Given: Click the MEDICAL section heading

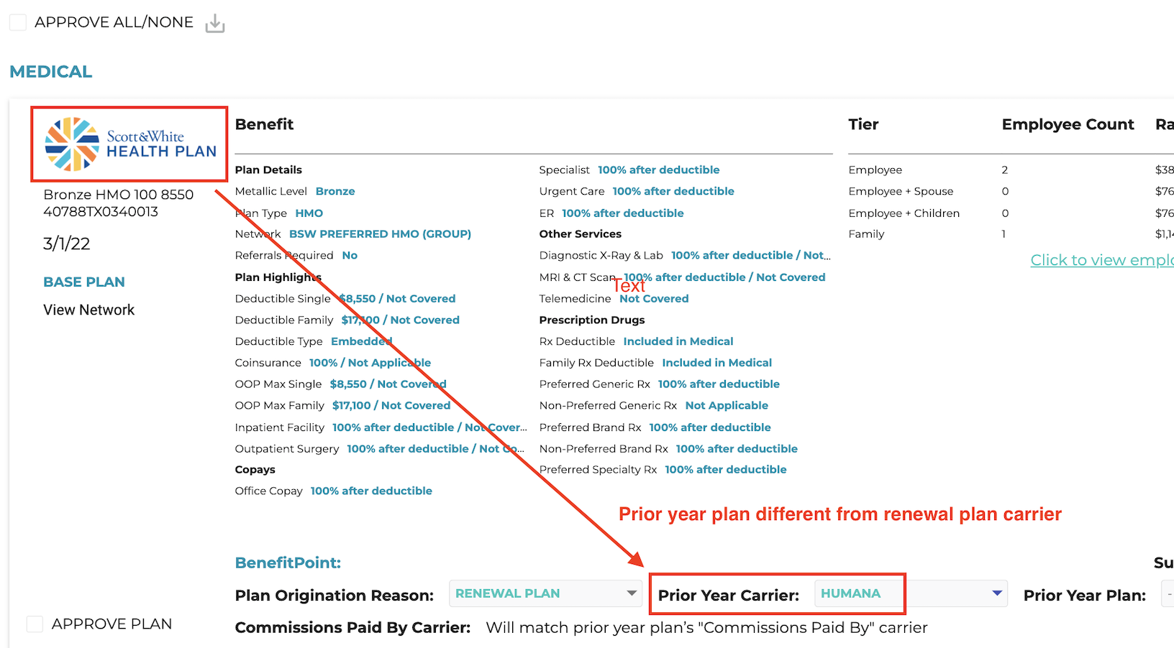Looking at the screenshot, I should click(50, 71).
